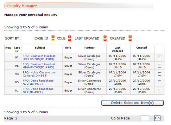Sort Created ascending with up arrow
This screenshot has height=125, width=171.
click(x=130, y=37)
